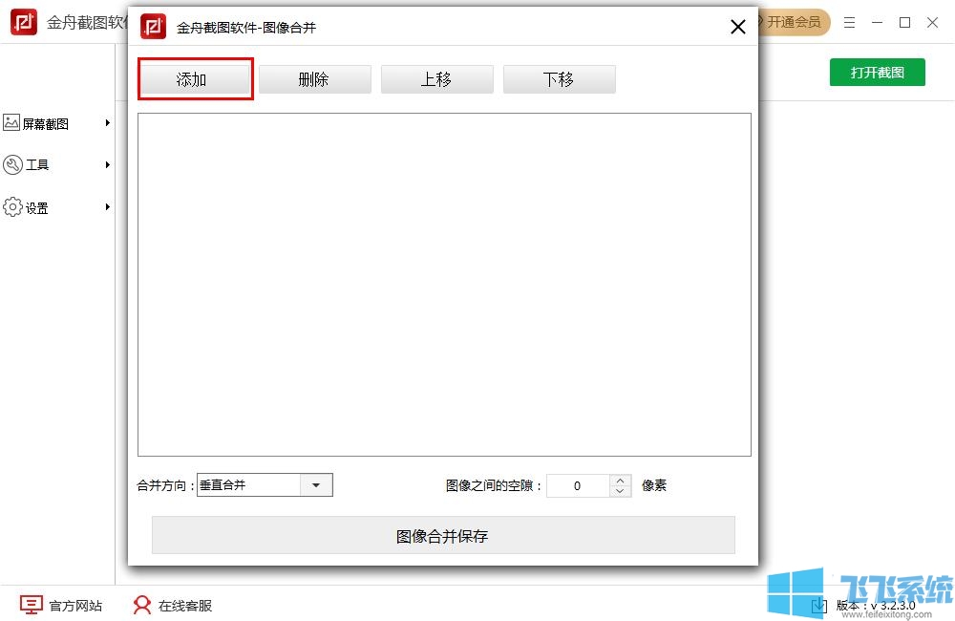Screen dimensions: 955x621
Task: Expand the 工具 sidebar section arrow
Action: 107,164
